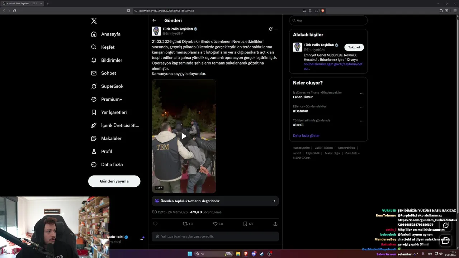Open Anasayfa in the sidebar
Screen dimensions: 459x258
tap(106, 34)
